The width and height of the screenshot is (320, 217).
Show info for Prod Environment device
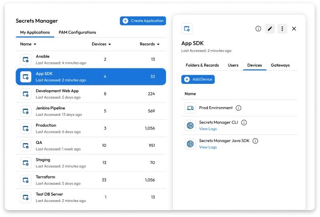238,108
